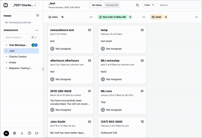202x138 pixels.
Task: Expand the empty workspace chevron
Action: 7,62
